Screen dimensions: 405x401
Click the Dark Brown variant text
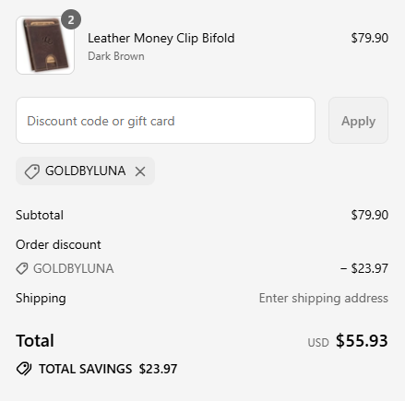116,56
